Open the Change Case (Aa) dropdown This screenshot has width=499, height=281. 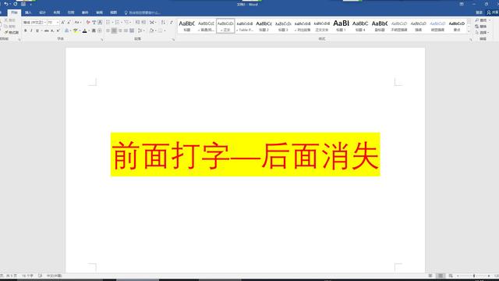[x=77, y=23]
